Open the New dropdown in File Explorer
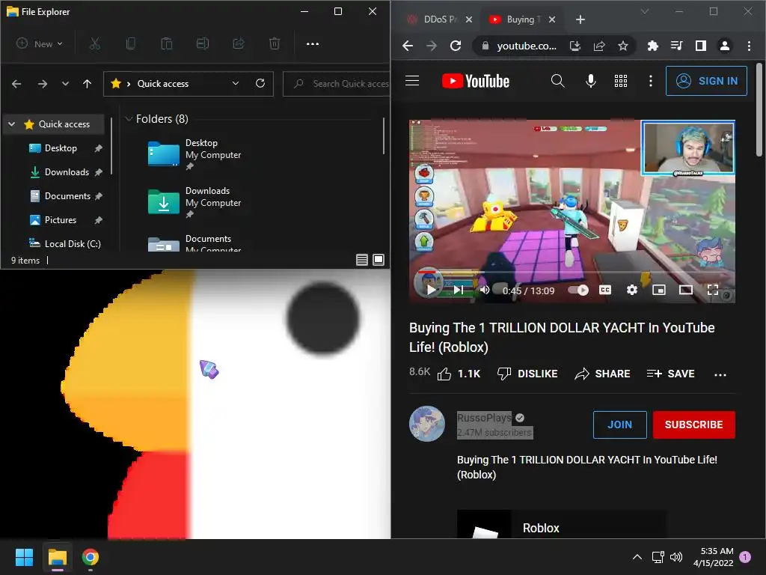The width and height of the screenshot is (766, 575). coord(40,44)
